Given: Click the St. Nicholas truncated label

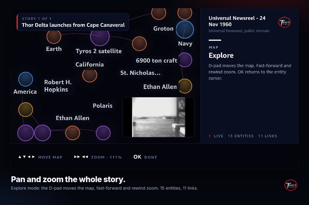Looking at the screenshot, I should [140, 73].
